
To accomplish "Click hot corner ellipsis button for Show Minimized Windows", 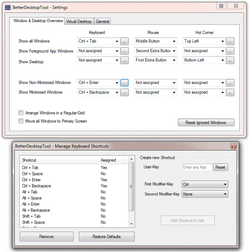I will [x=230, y=92].
